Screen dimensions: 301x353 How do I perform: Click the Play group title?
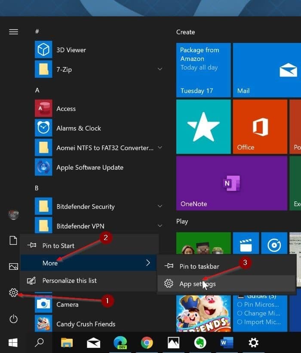pyautogui.click(x=182, y=222)
